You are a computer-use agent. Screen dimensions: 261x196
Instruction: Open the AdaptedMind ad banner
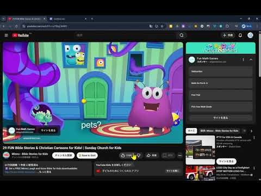[x=221, y=48]
